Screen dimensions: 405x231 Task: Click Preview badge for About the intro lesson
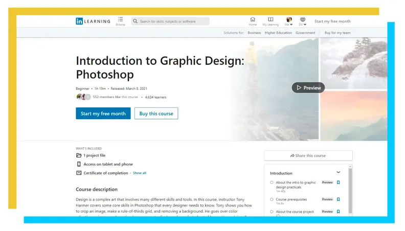click(327, 182)
